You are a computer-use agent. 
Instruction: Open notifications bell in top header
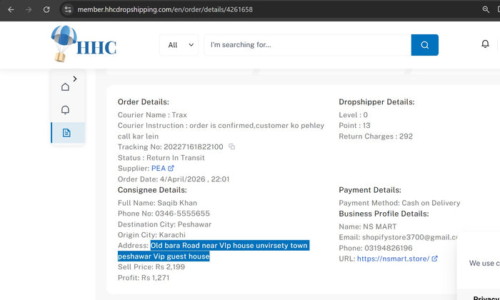485,44
